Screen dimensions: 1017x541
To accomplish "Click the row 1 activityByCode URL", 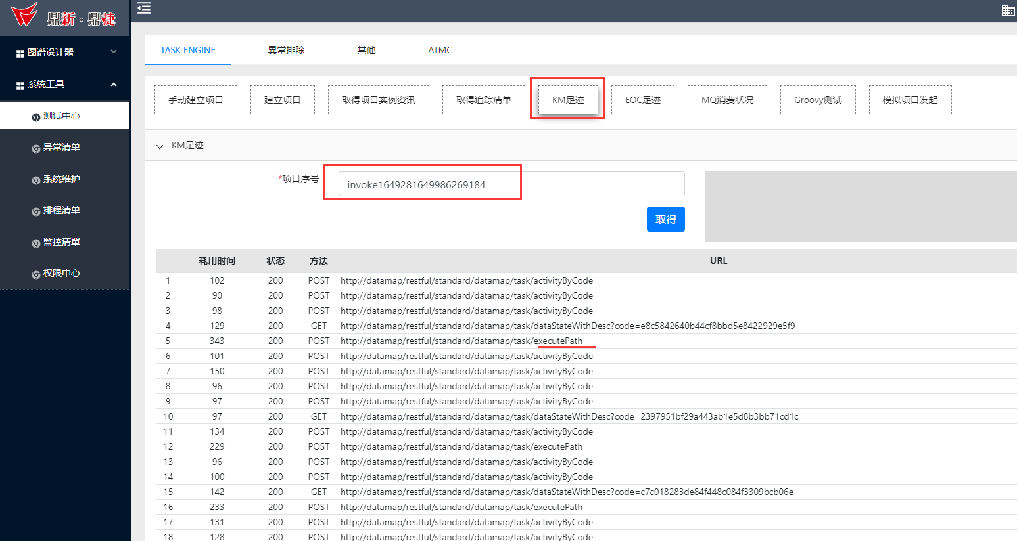I will 467,280.
